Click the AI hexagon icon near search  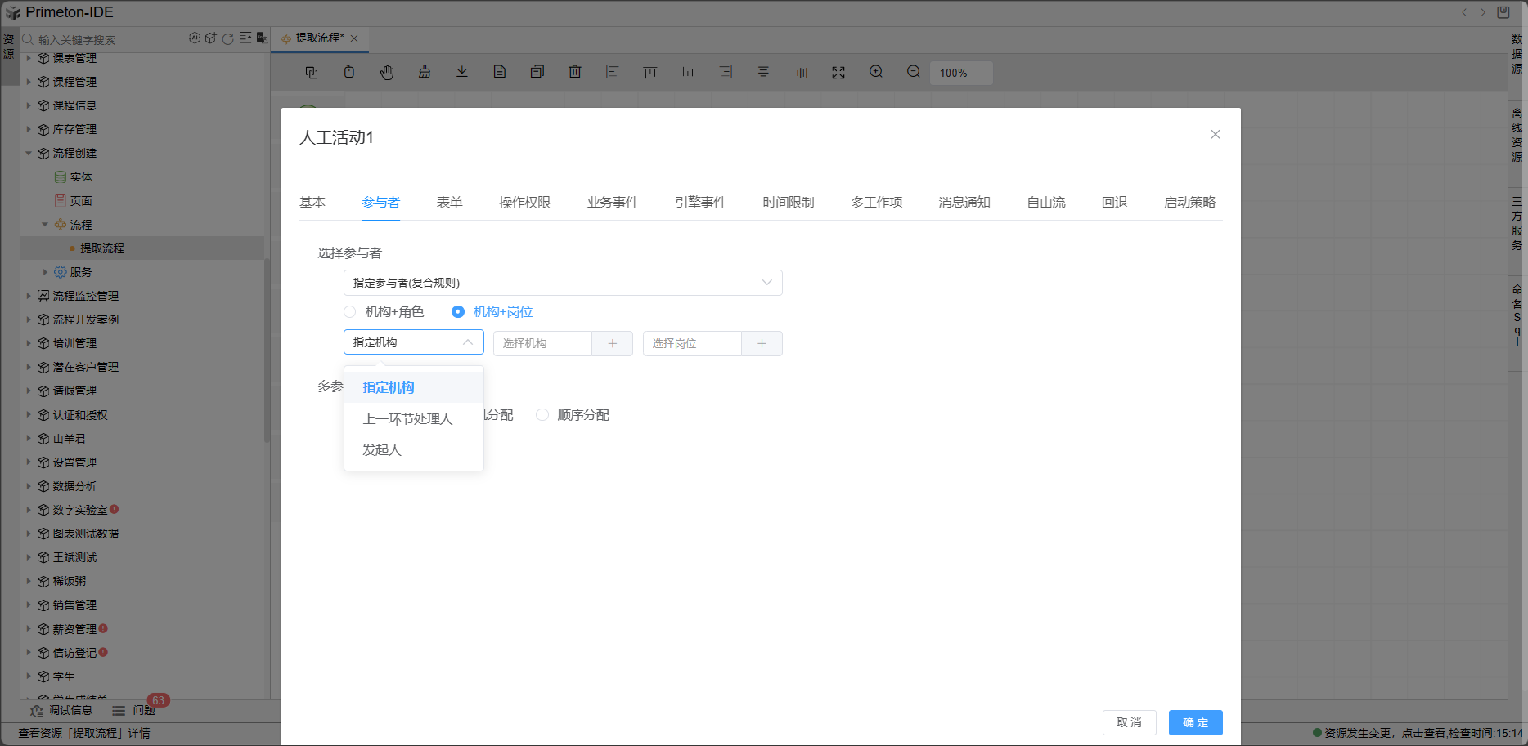[195, 38]
